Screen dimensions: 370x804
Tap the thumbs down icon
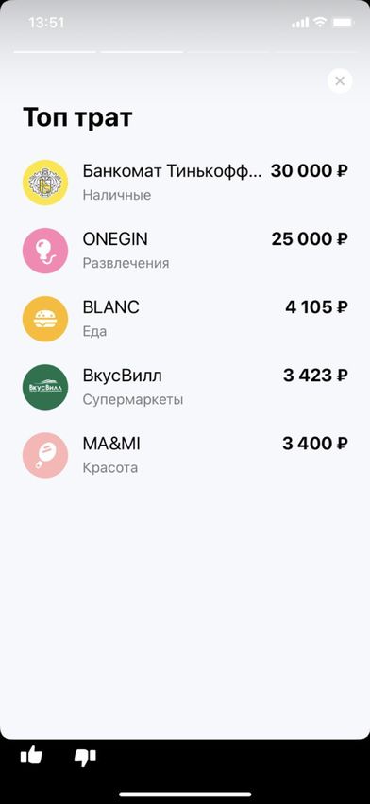coord(85,757)
